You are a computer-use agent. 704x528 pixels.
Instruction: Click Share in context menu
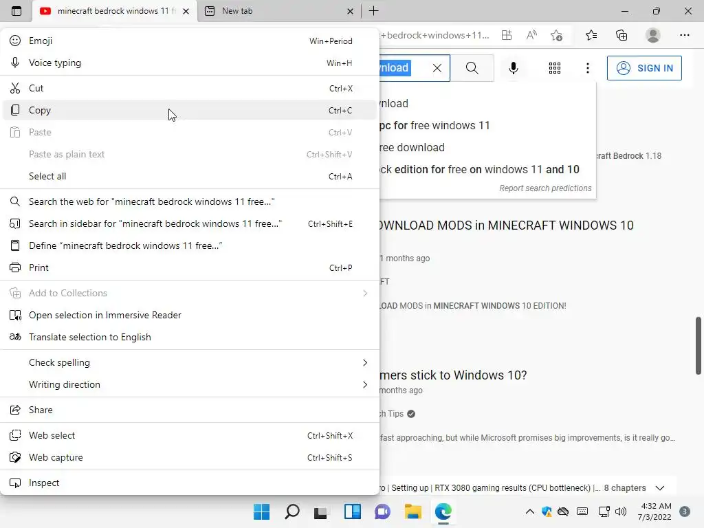[x=190, y=410]
